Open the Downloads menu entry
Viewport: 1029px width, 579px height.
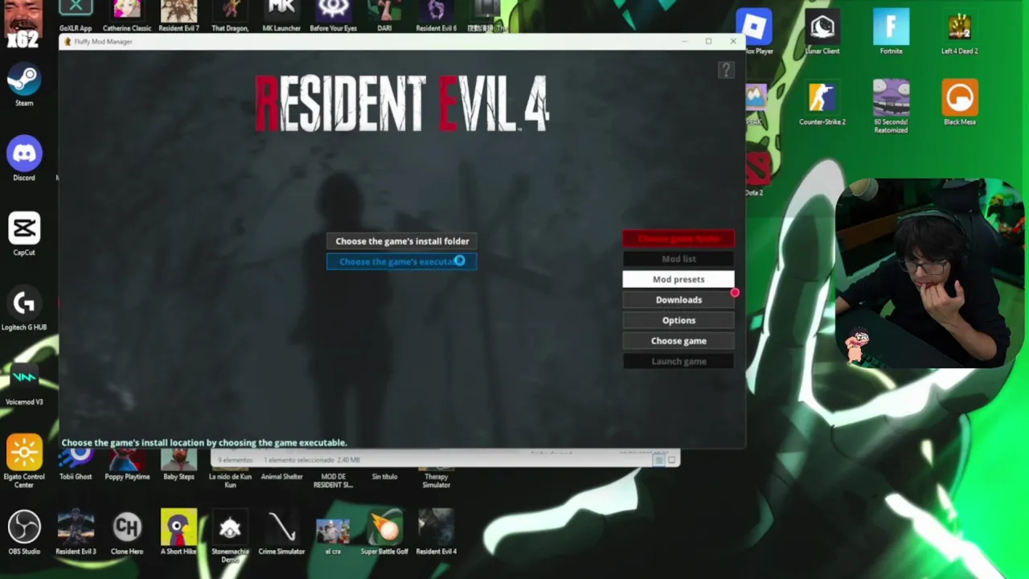(x=678, y=300)
